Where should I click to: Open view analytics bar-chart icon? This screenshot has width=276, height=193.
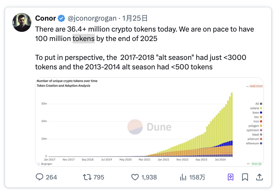click(x=183, y=177)
